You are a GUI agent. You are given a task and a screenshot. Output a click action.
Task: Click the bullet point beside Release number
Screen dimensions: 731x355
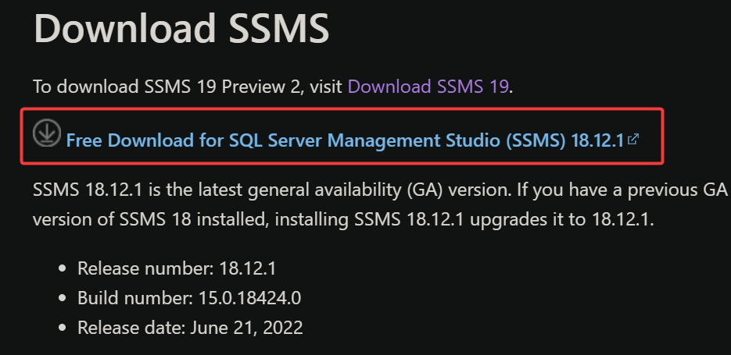62,270
